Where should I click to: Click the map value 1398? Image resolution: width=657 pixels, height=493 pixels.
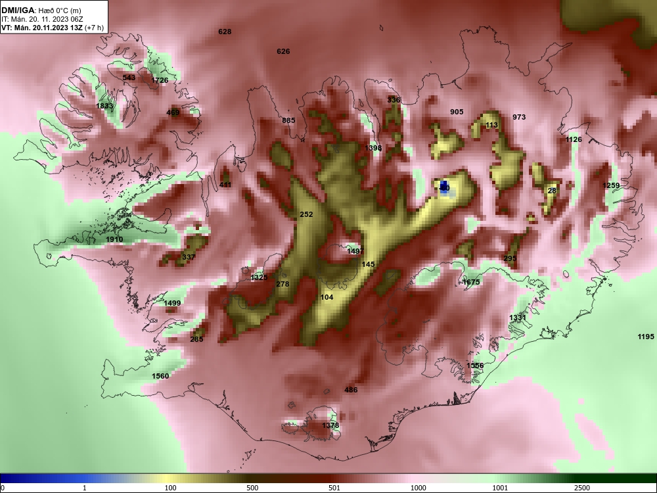point(373,148)
